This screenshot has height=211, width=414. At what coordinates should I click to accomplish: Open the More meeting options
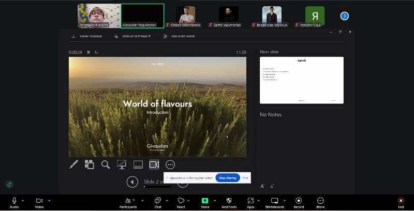tap(320, 203)
